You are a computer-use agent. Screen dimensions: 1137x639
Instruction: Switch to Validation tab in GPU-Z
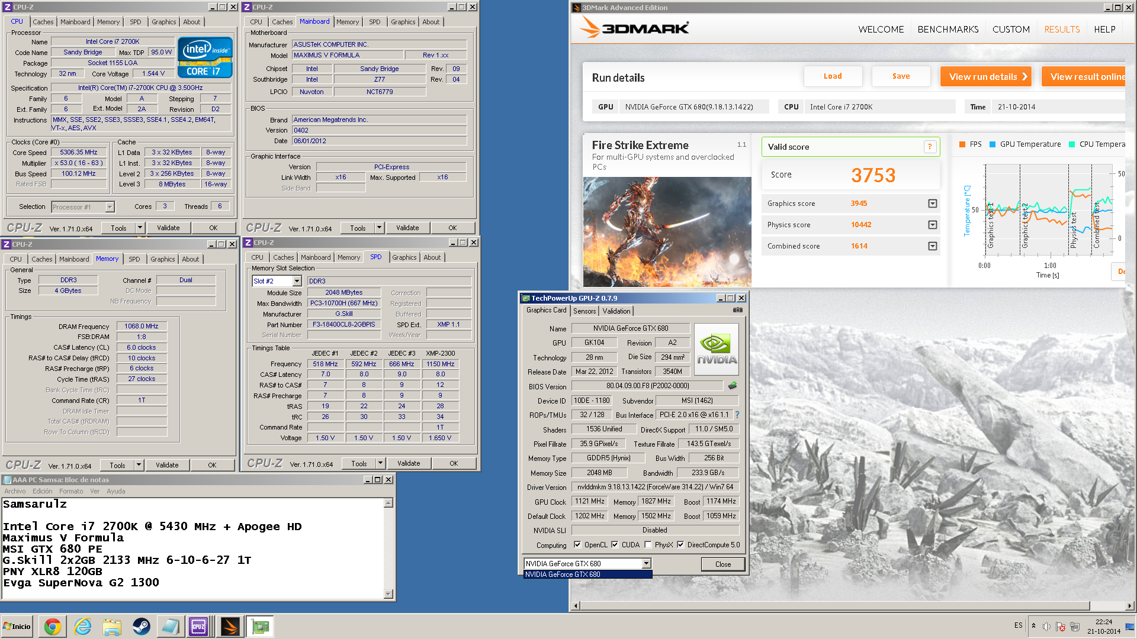click(616, 311)
